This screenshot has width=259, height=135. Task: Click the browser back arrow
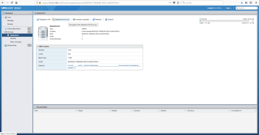(3, 3)
